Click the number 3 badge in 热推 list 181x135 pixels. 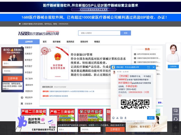coord(135,62)
